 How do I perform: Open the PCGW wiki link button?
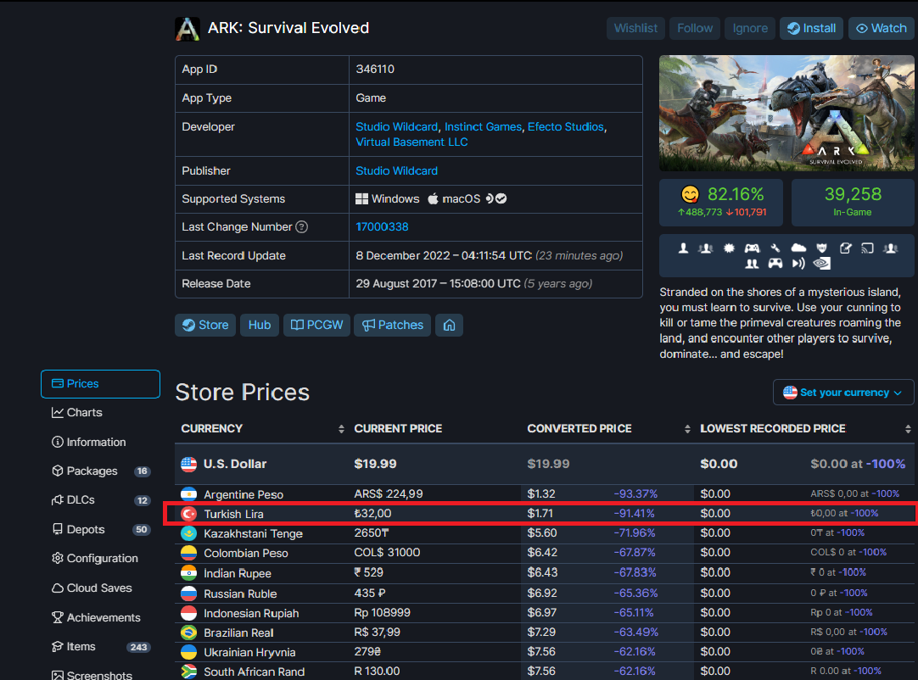(x=316, y=325)
